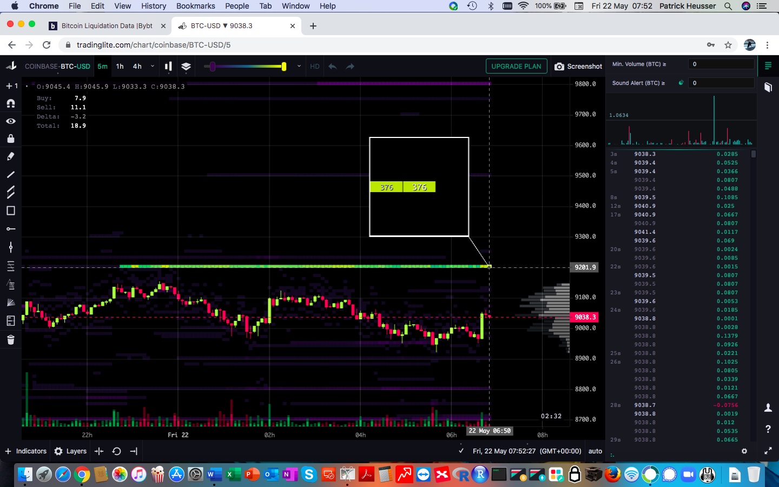Select the pencil drawing tool

coord(10,157)
